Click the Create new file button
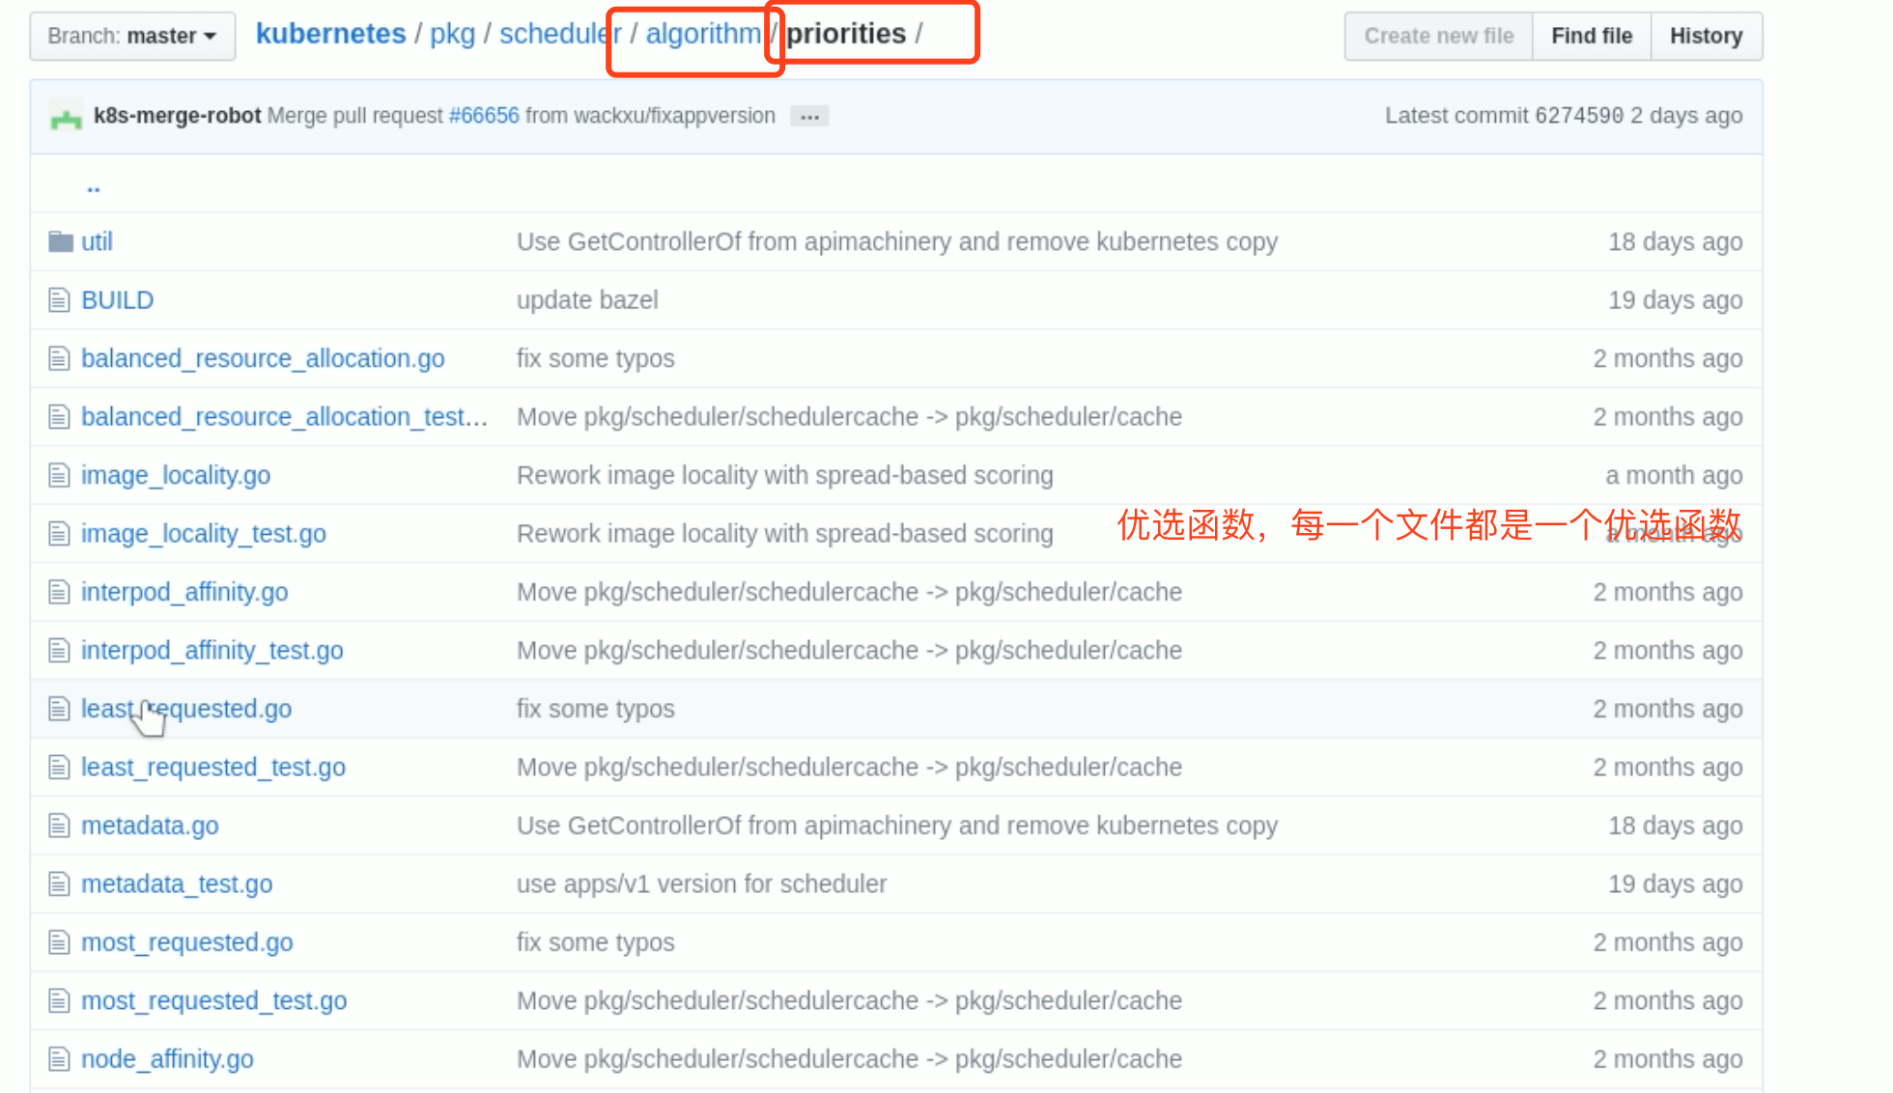 coord(1438,37)
